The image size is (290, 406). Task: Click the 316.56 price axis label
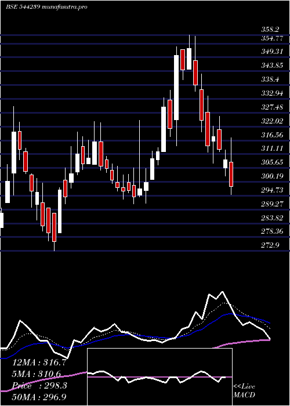(272, 135)
